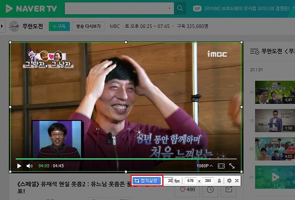Open currently playing video 21 thumbnail
This screenshot has width=295, height=200.
tap(275, 177)
